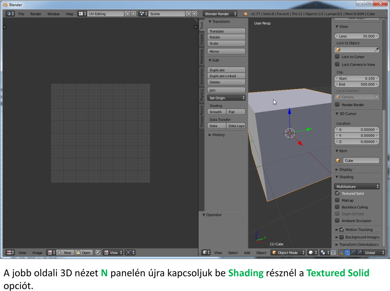Adjust the Clip Start 0.100 field
The width and height of the screenshot is (390, 291).
coord(357,78)
